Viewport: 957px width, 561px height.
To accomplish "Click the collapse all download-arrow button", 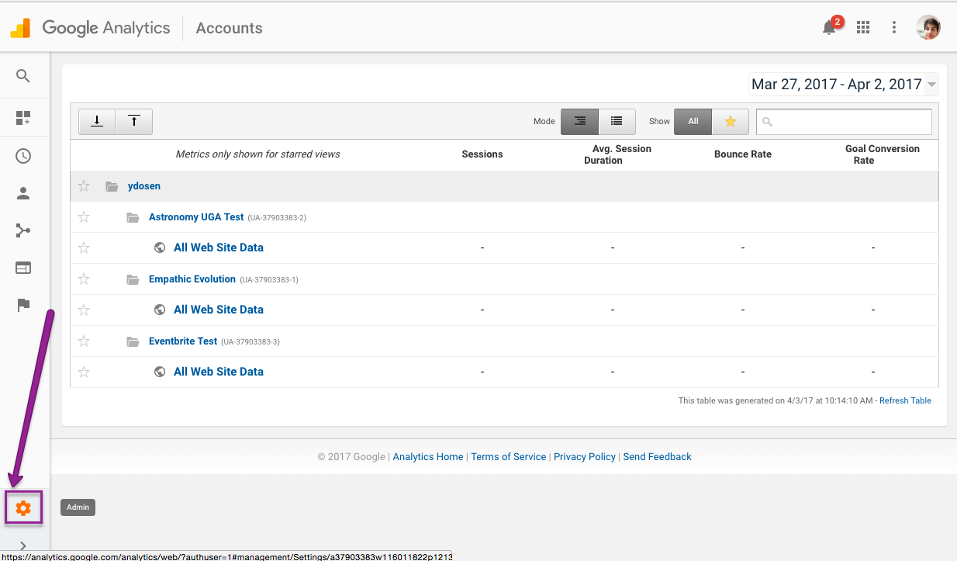I will 97,121.
